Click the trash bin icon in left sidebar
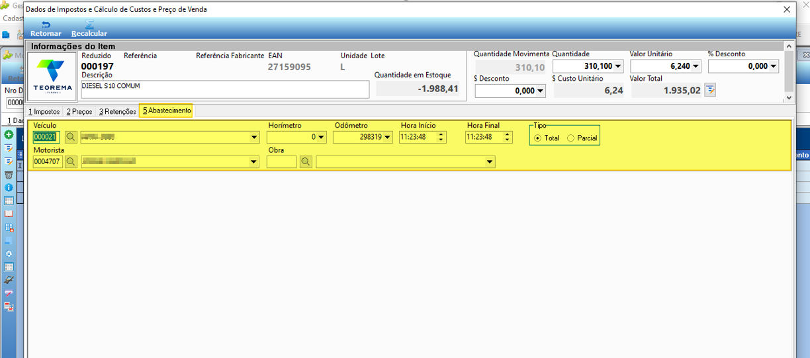Image resolution: width=810 pixels, height=358 pixels. click(x=9, y=175)
